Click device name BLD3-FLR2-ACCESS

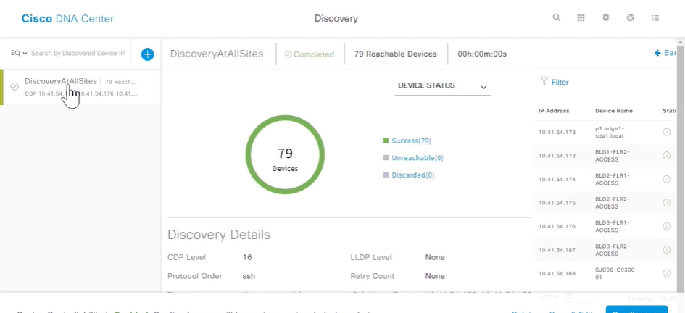(613, 250)
